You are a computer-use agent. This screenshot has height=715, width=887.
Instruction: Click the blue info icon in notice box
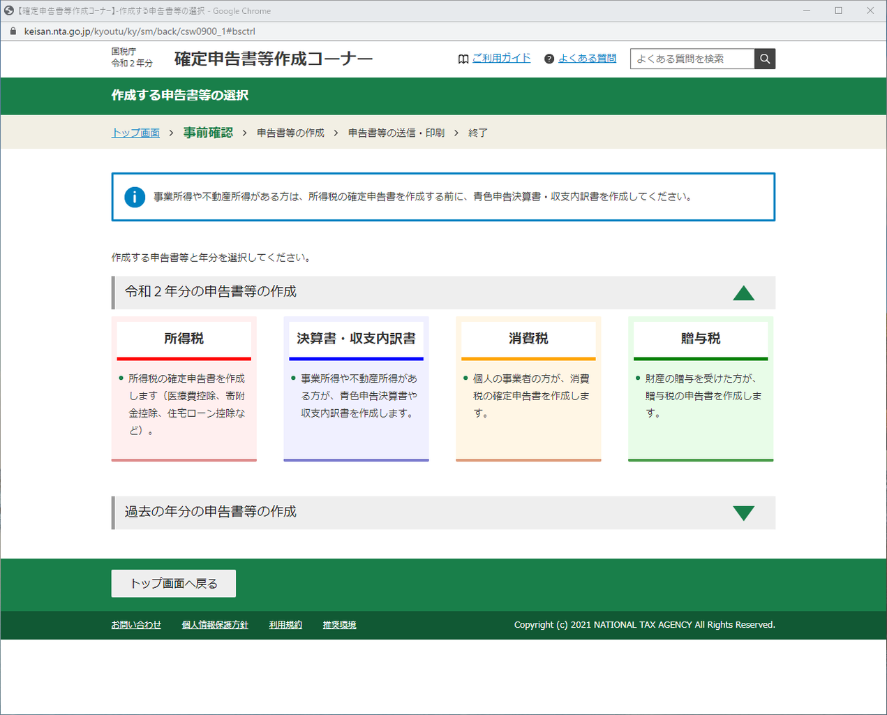coord(135,197)
